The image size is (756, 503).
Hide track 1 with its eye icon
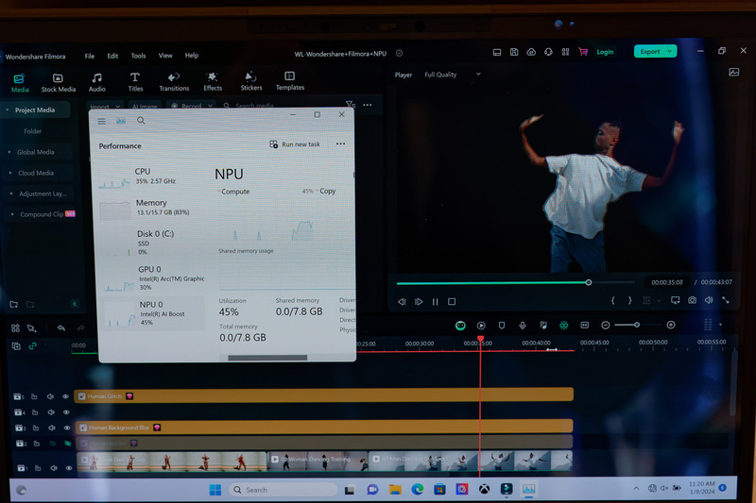(x=68, y=468)
